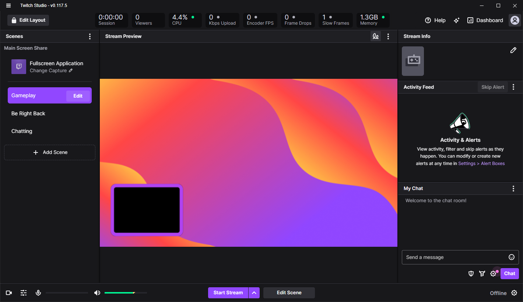Open the moderation shield icon in My Chat
This screenshot has height=302, width=523.
tap(471, 274)
